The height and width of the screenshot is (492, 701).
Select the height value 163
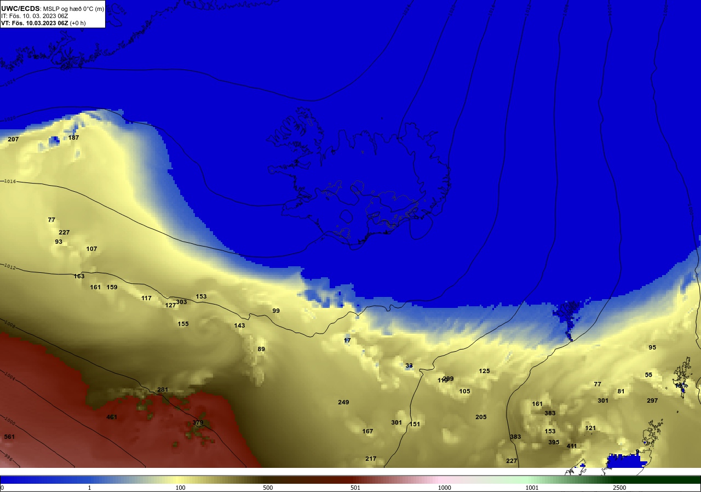point(79,276)
